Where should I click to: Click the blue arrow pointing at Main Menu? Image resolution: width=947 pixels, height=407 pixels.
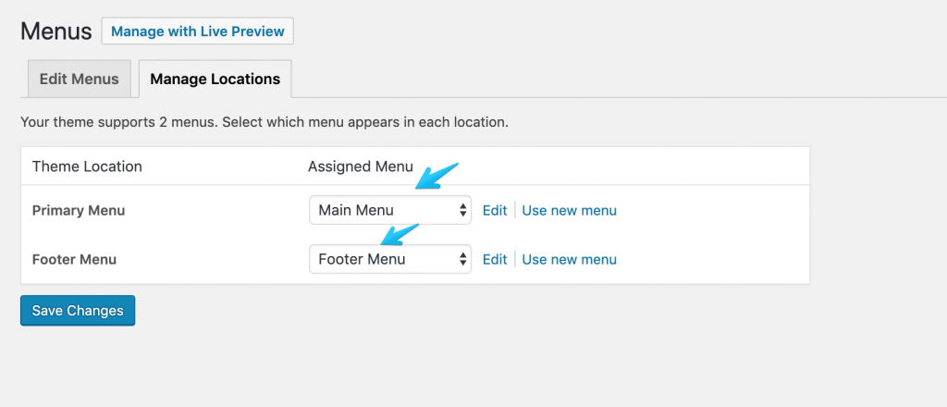(437, 176)
